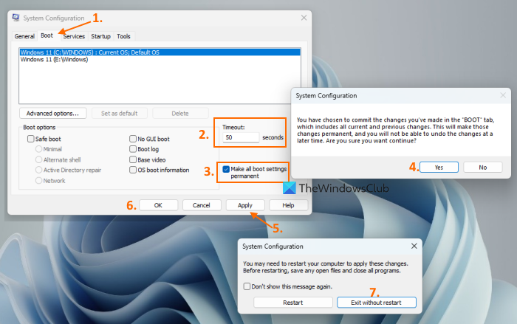The image size is (517, 324).
Task: Click Restart in the restart dialog
Action: point(292,303)
